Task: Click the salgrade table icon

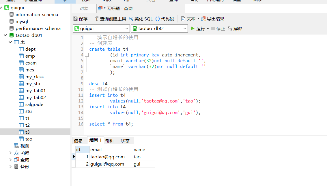Action: click(21, 104)
